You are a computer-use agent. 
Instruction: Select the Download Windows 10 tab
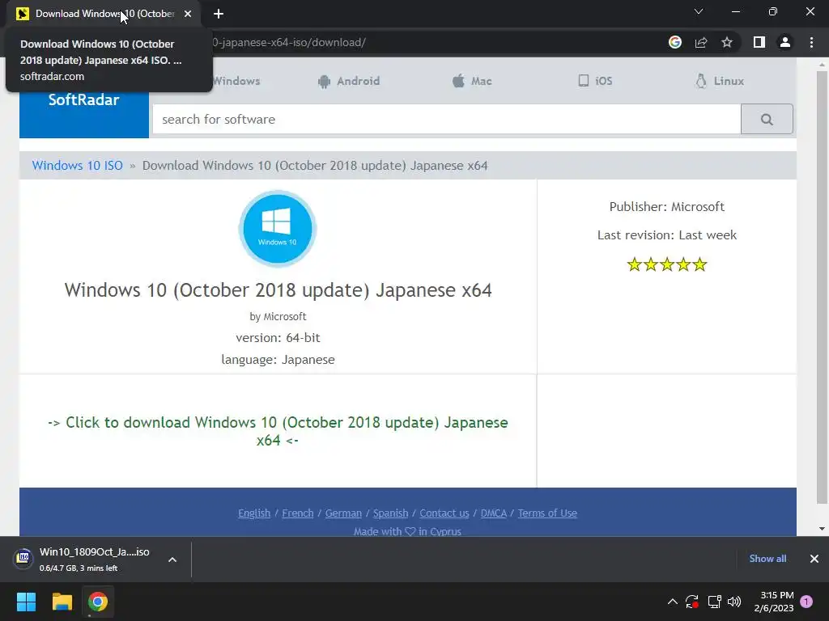[x=103, y=14]
